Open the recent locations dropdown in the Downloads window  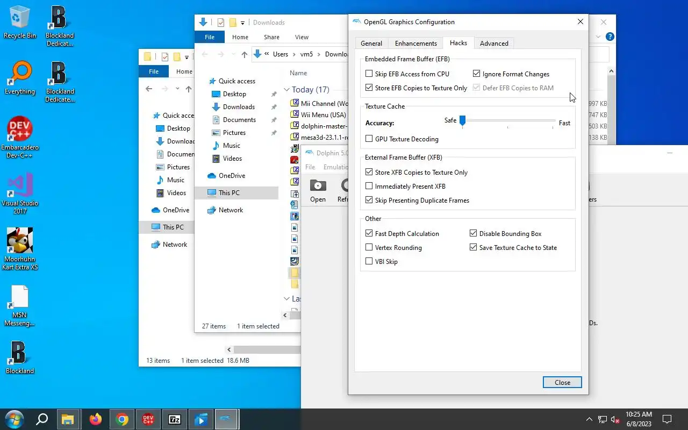[x=233, y=54]
